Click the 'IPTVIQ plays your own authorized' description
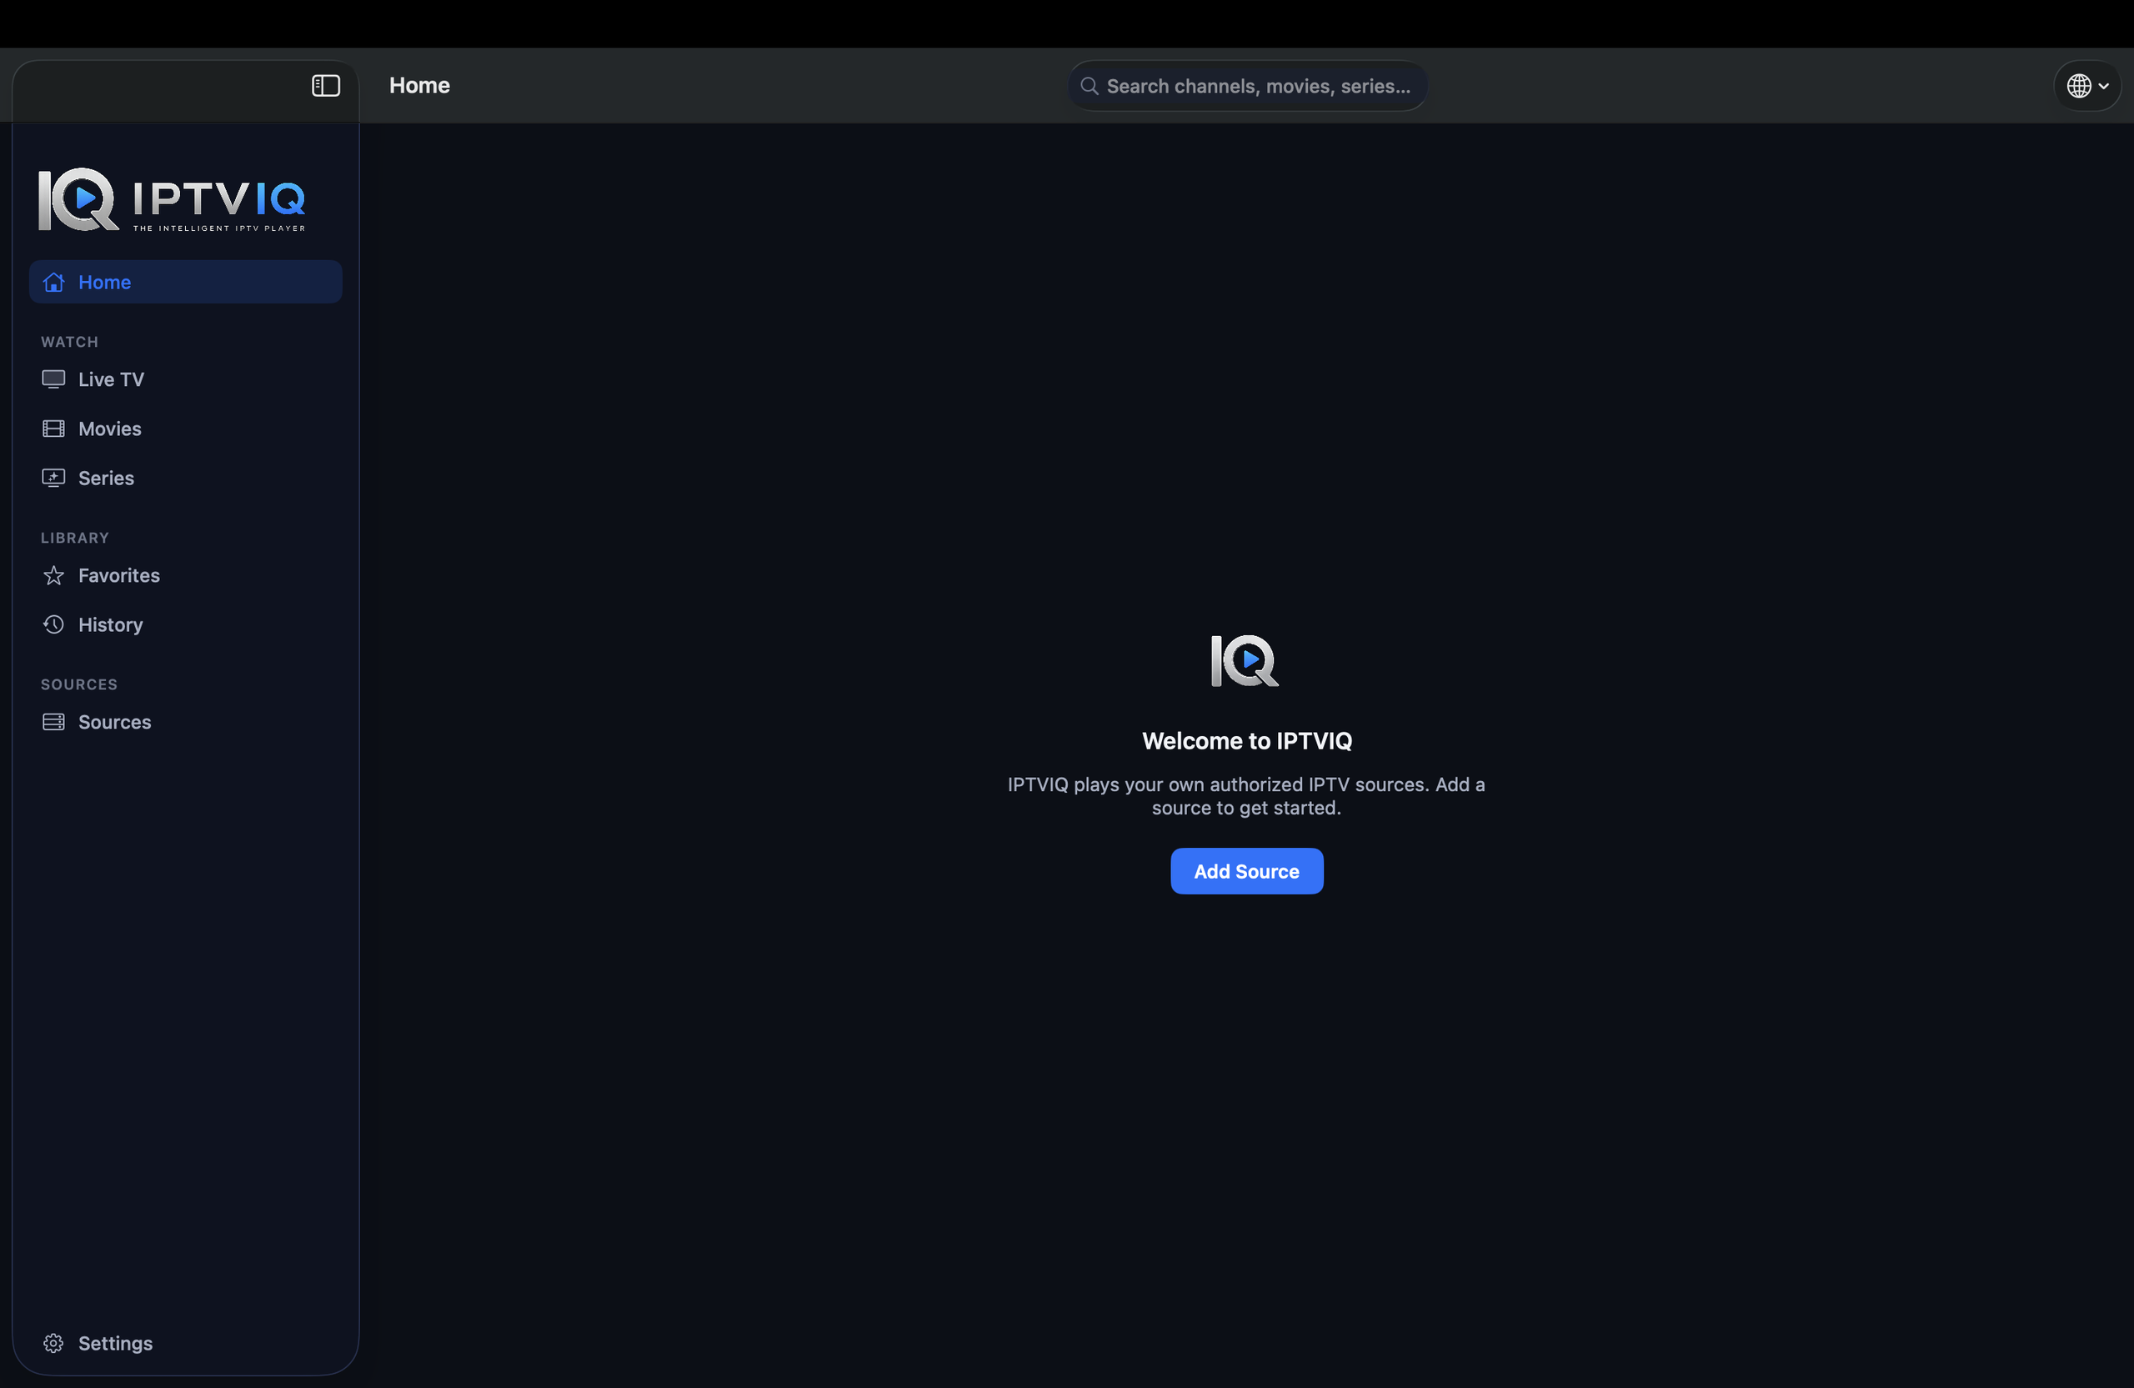This screenshot has height=1388, width=2134. 1246,796
